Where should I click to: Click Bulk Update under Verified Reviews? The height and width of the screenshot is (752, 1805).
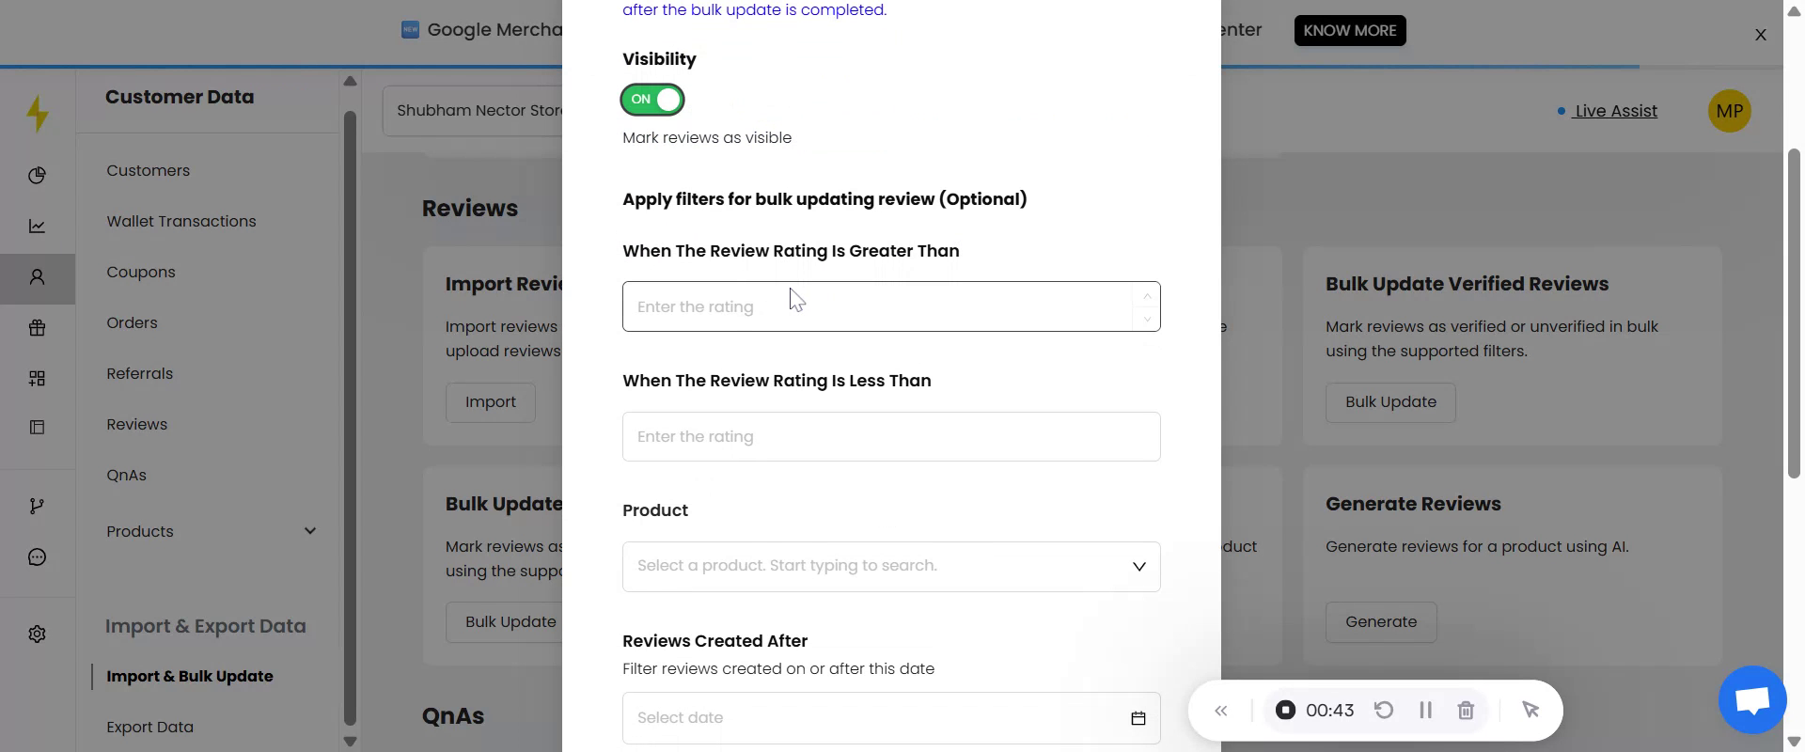click(x=1390, y=402)
